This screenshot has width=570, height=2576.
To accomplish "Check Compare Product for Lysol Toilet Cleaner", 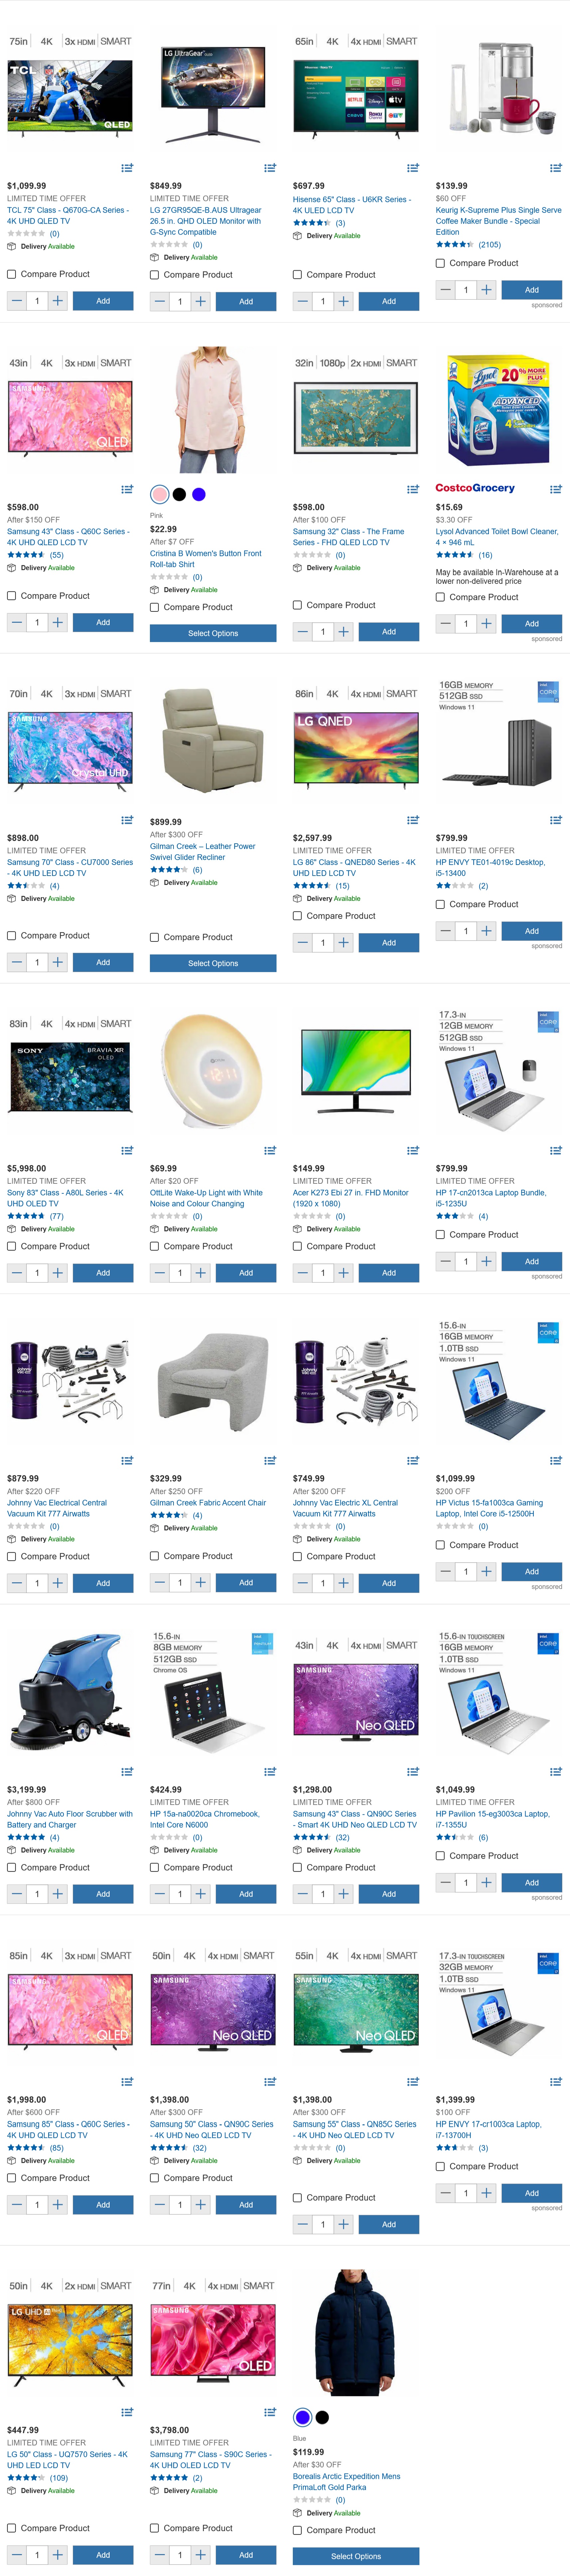I will point(440,597).
